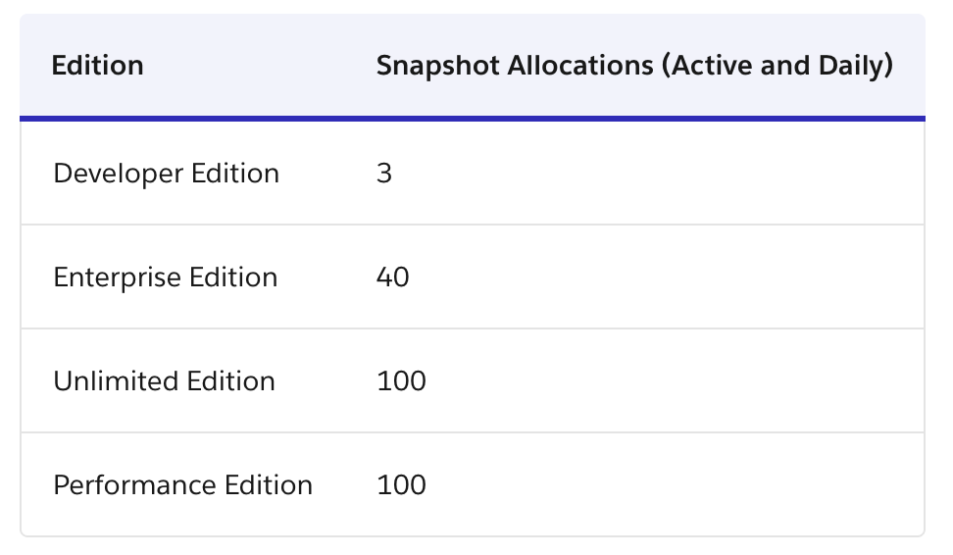Select the "Enterprise Edition" cell
Viewport: 953px width, 555px height.
[166, 277]
